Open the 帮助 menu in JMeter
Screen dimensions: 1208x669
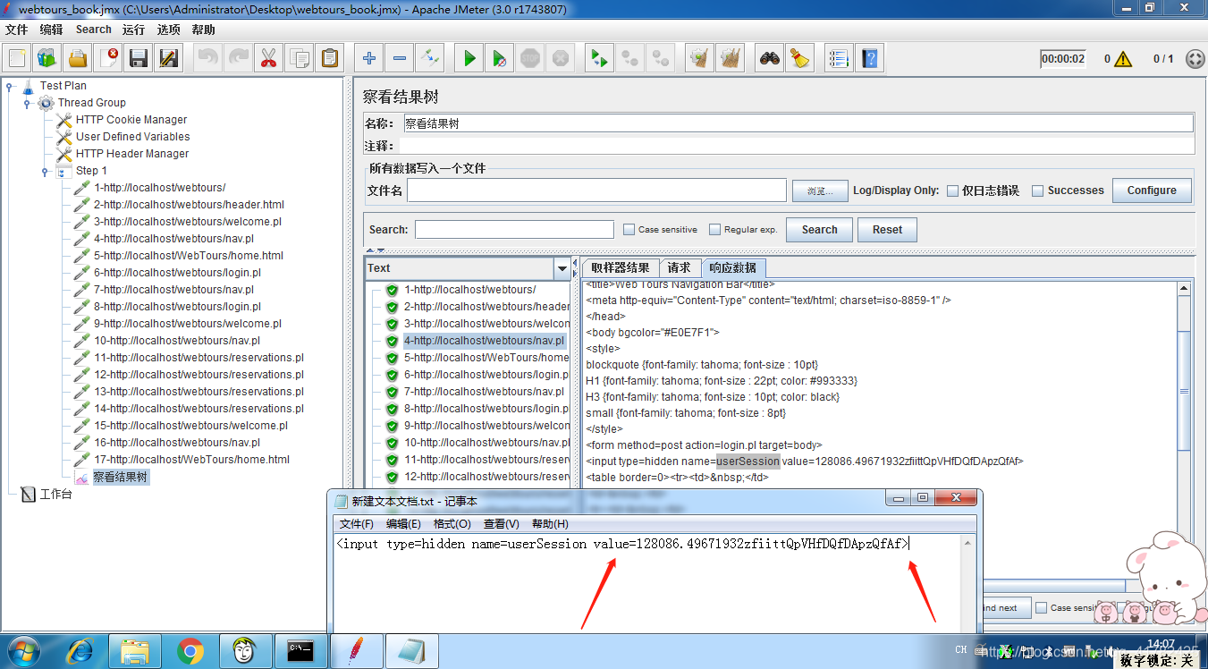[x=204, y=30]
